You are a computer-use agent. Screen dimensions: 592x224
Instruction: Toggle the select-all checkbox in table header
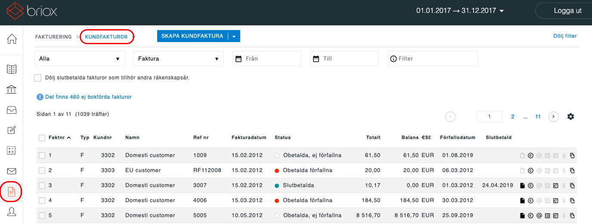click(x=42, y=138)
